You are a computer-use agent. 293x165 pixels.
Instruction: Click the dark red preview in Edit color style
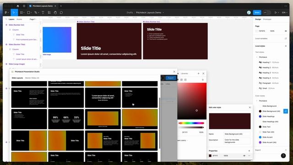point(230,121)
